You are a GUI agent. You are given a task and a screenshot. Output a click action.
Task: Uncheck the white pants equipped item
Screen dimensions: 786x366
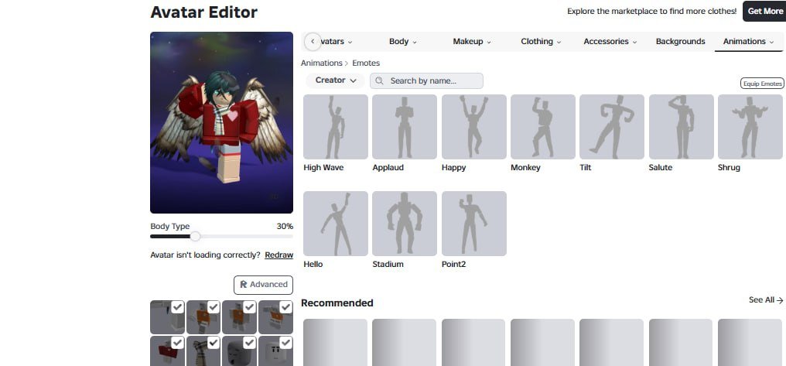pos(177,307)
